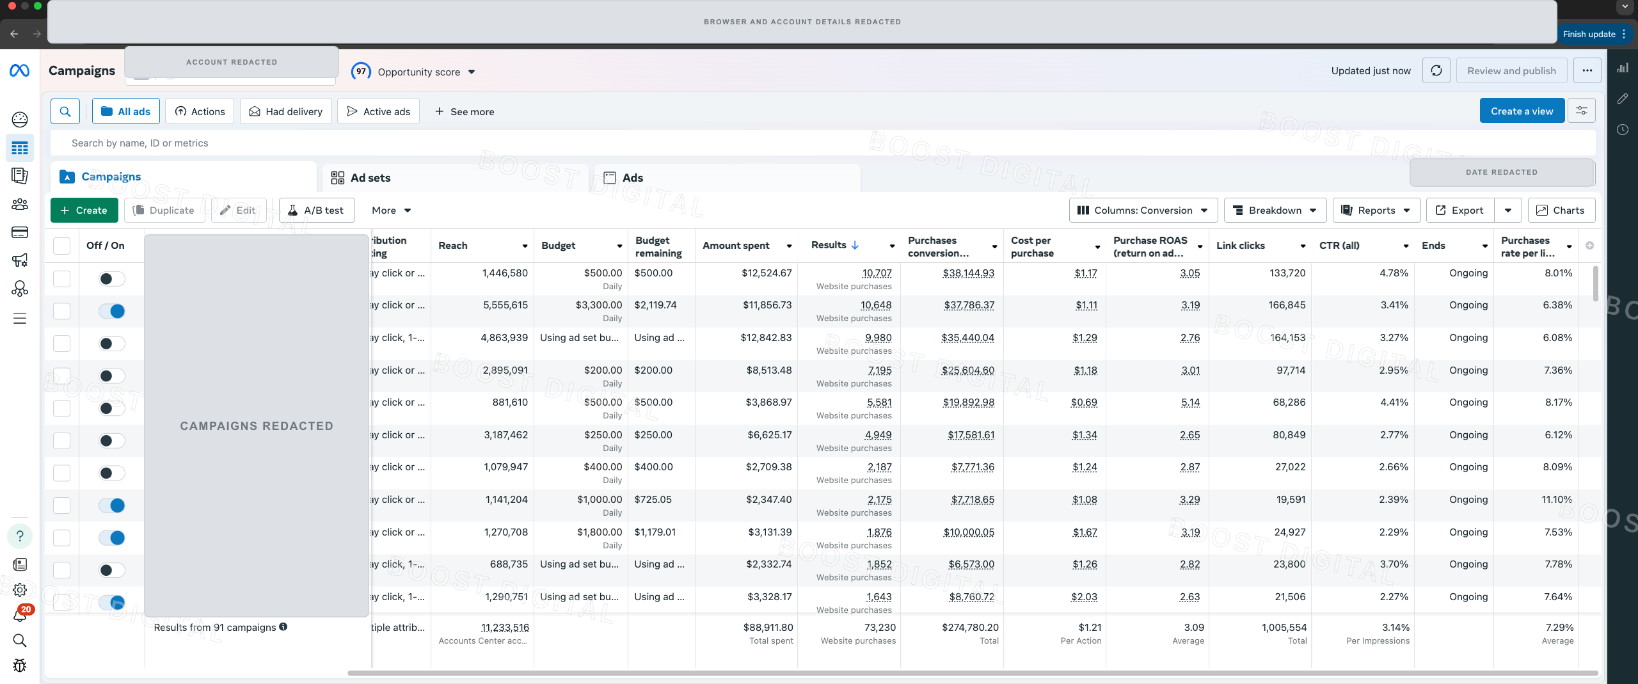Open bug report icon in sidebar
Screen dimensions: 1638x684
click(20, 665)
